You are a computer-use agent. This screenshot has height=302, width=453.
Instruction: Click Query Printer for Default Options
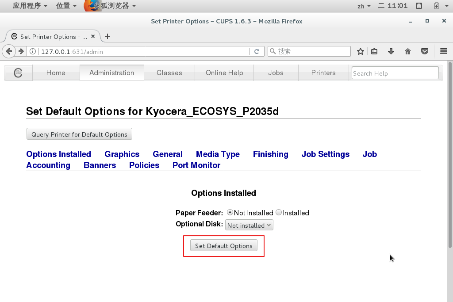tap(79, 134)
